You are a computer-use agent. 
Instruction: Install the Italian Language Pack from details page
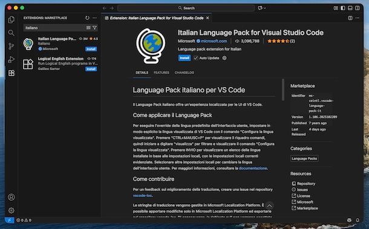(184, 58)
